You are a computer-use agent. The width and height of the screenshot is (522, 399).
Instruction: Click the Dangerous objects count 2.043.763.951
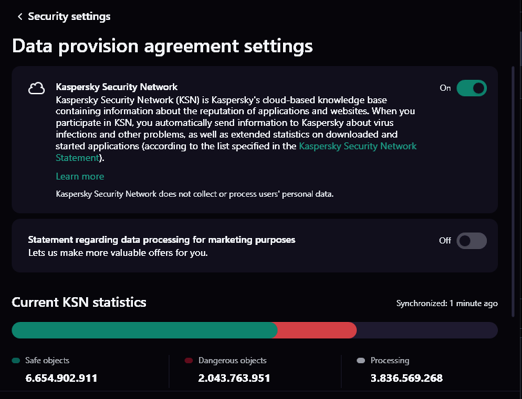click(x=234, y=378)
